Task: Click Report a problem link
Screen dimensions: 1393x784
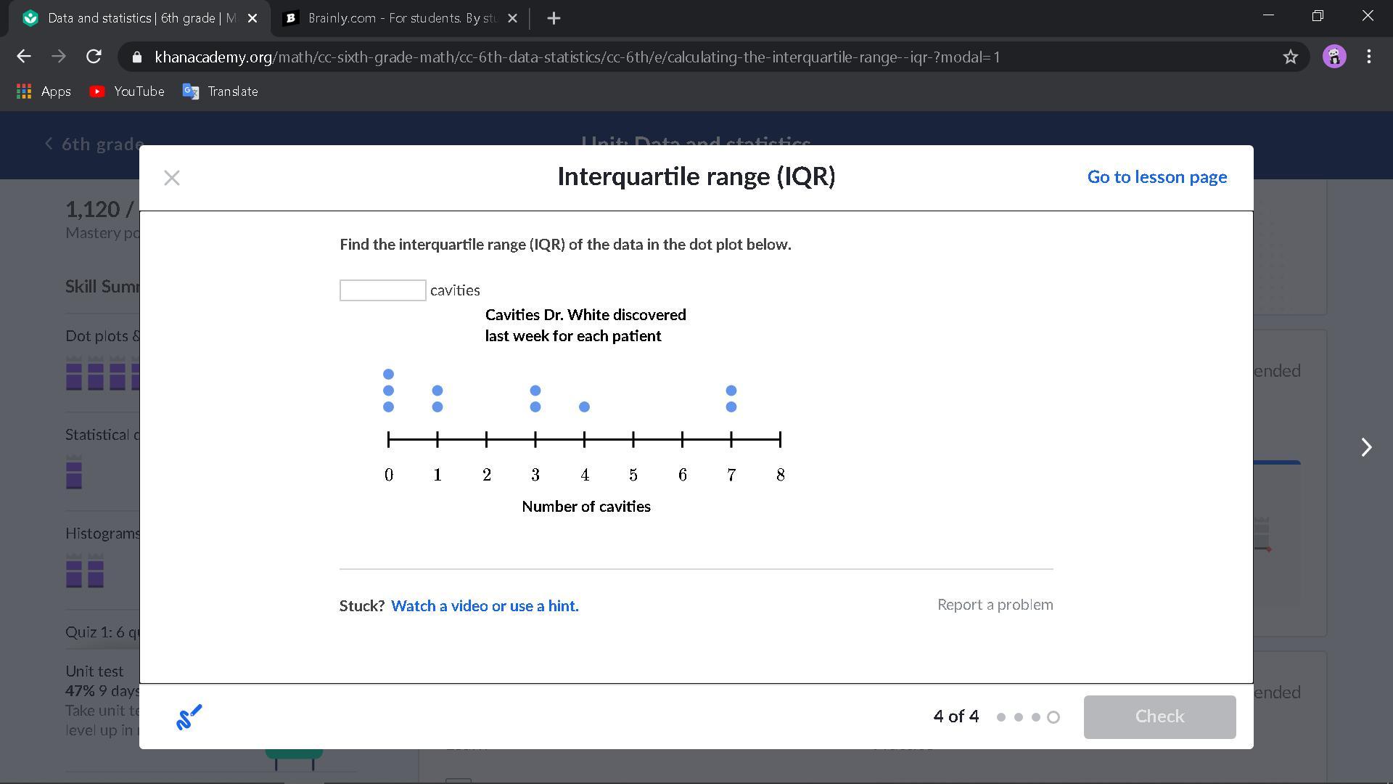Action: point(995,605)
